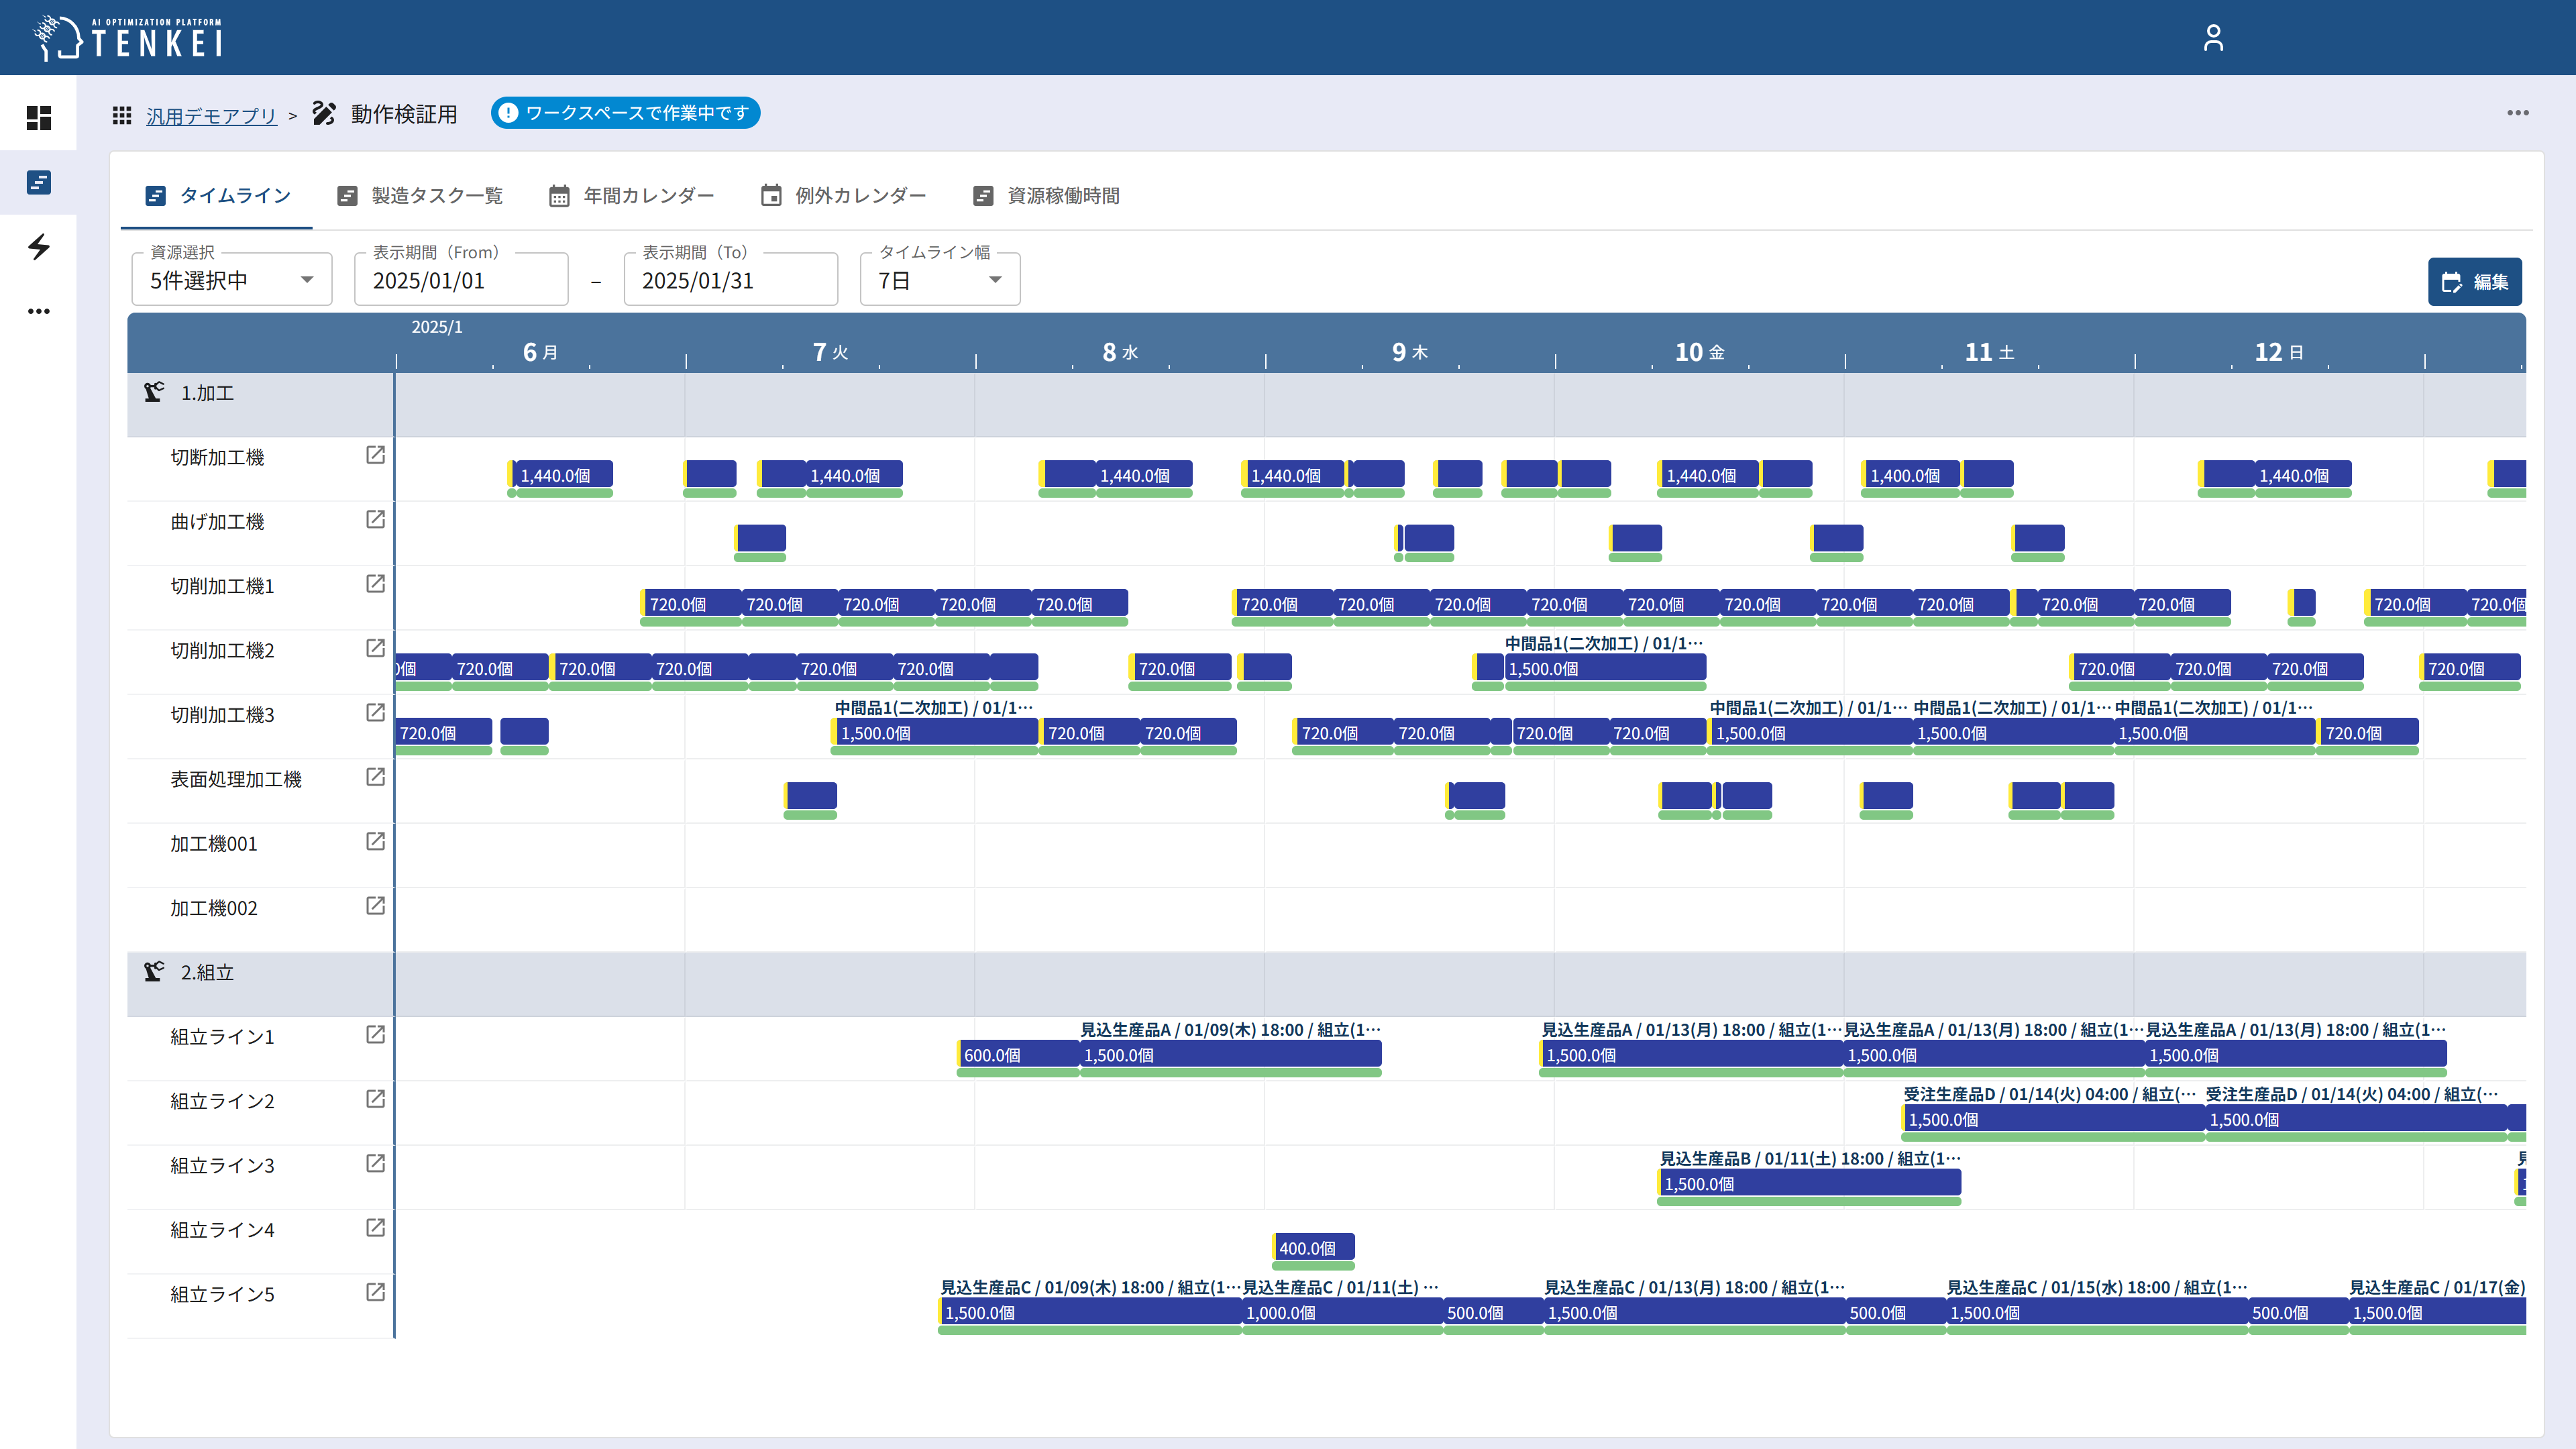Open the sidebar more options ellipsis
Image resolution: width=2576 pixels, height=1449 pixels.
[38, 311]
